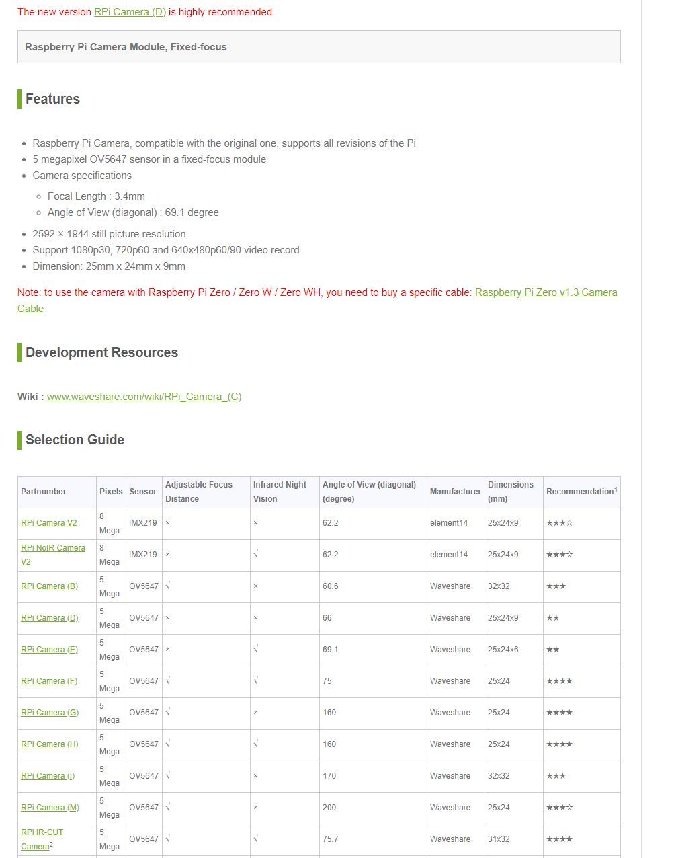Screen dimensions: 674x858
Task: Click '5 megapixel OV5647 sensor' feature bullet
Action: coord(149,159)
